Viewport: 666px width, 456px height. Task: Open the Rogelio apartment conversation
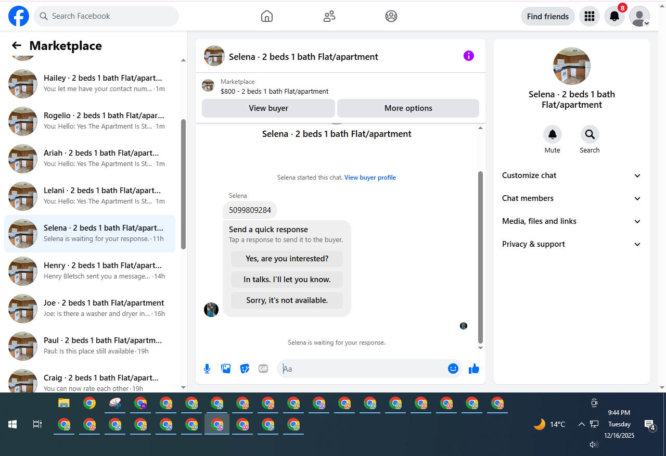click(89, 121)
